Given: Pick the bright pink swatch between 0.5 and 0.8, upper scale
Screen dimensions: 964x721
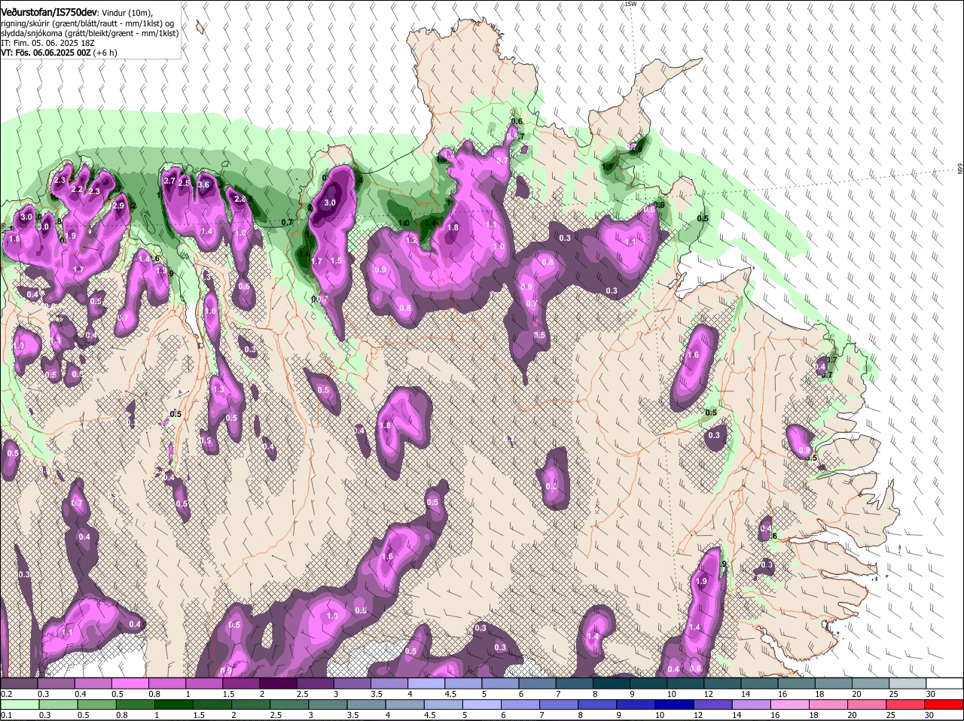Looking at the screenshot, I should (x=130, y=683).
